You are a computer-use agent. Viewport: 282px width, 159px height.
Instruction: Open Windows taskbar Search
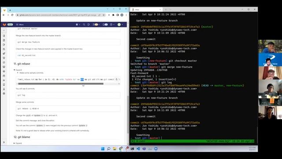[x=109, y=149]
